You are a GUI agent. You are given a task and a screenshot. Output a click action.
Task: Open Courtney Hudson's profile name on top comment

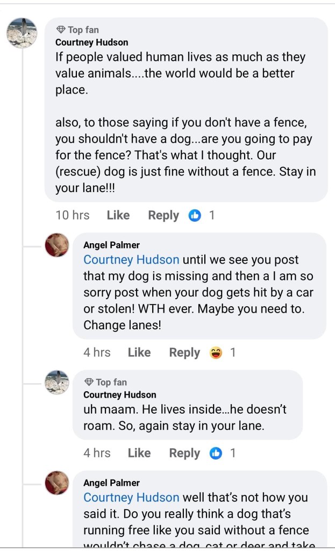(x=92, y=43)
